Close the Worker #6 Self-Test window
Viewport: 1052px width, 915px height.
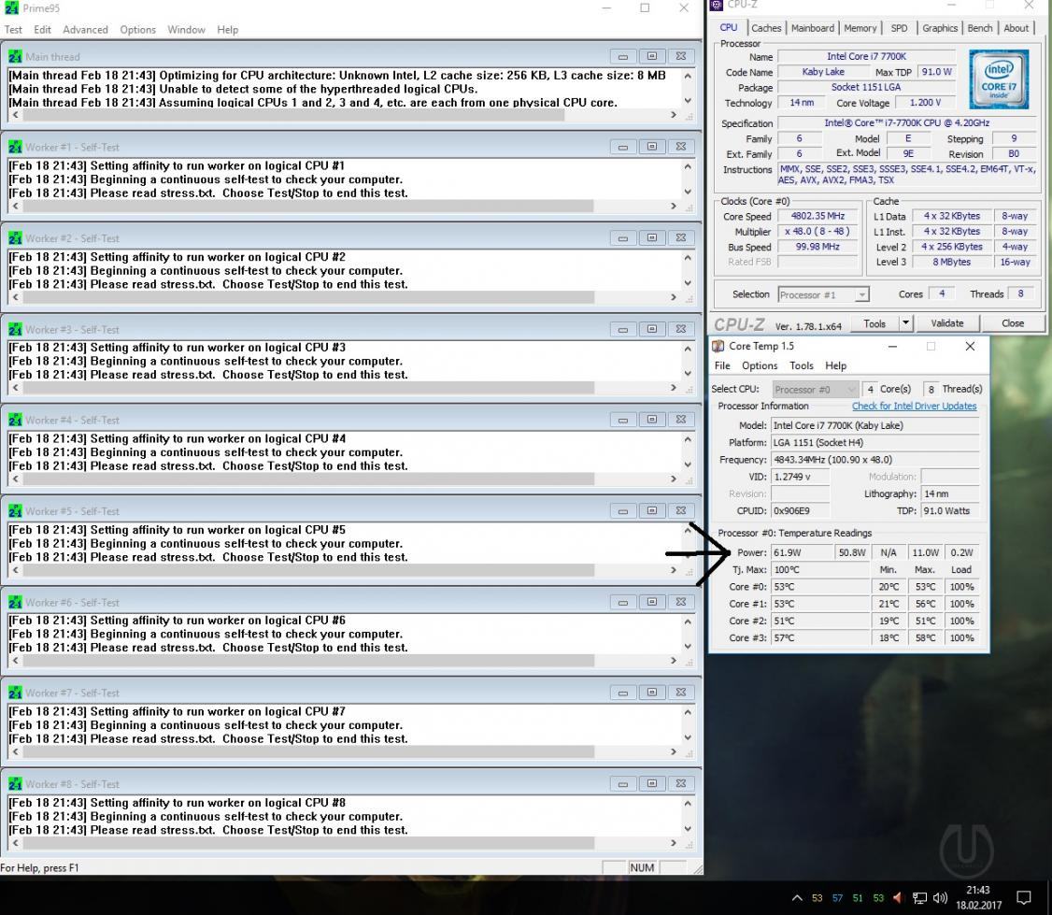click(x=680, y=602)
